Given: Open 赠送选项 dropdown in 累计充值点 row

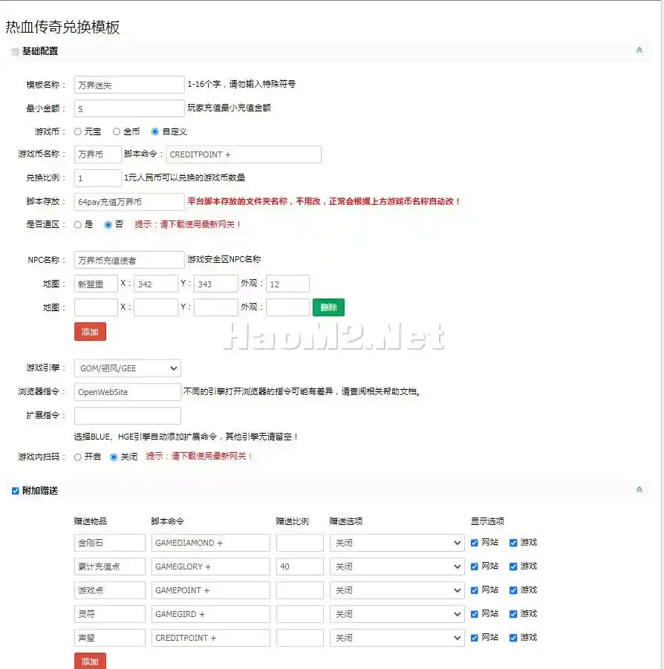Looking at the screenshot, I should tap(397, 567).
